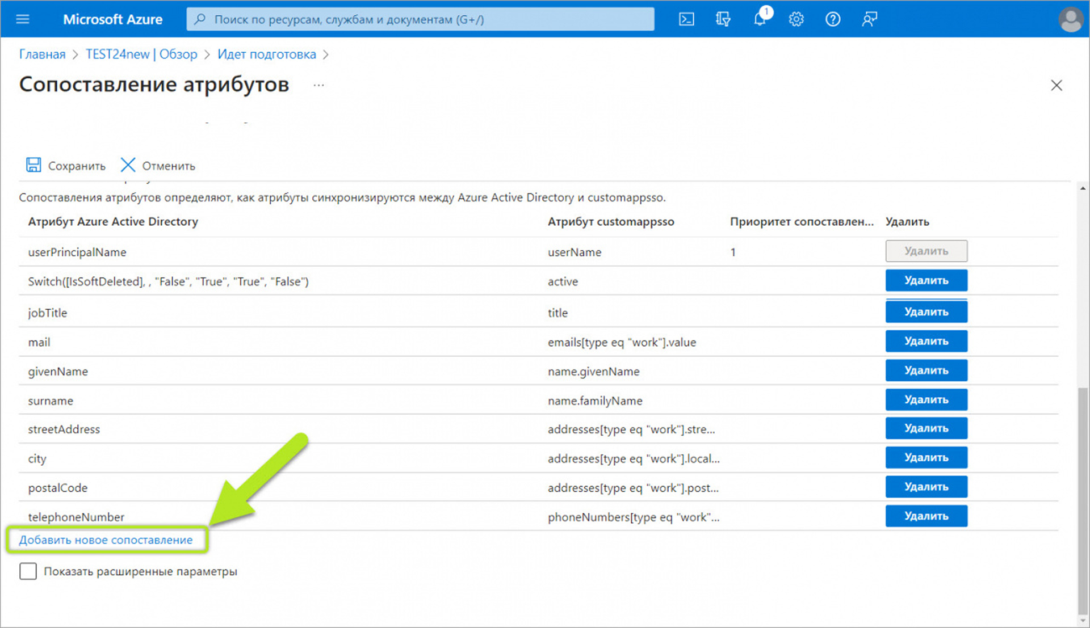Viewport: 1090px width, 628px height.
Task: Launch Cloud Shell from the header
Action: coord(686,19)
